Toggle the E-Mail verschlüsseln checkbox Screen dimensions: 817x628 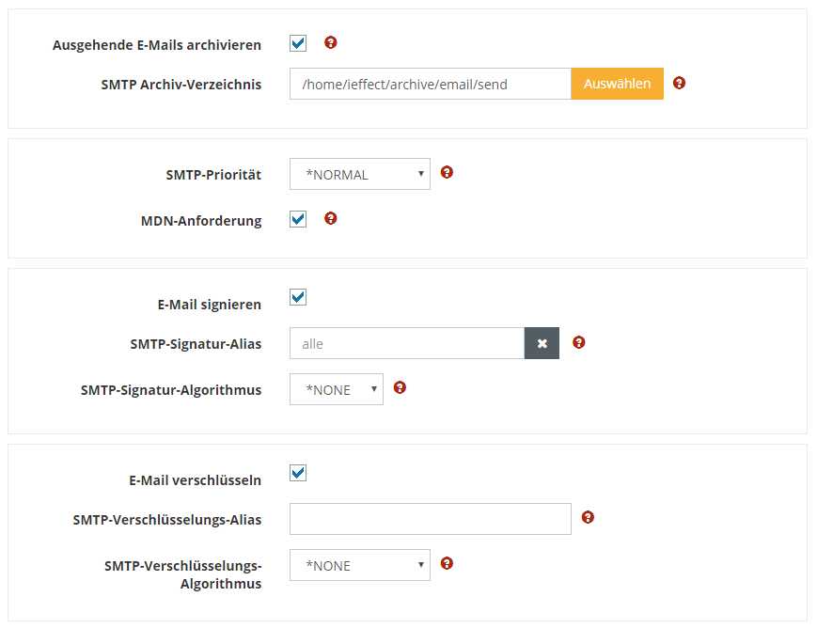(x=298, y=472)
